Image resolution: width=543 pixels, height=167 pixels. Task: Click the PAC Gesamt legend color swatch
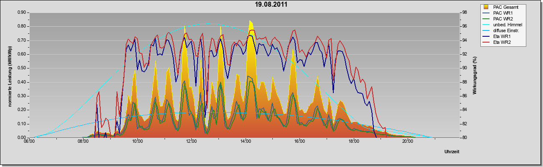coord(486,7)
